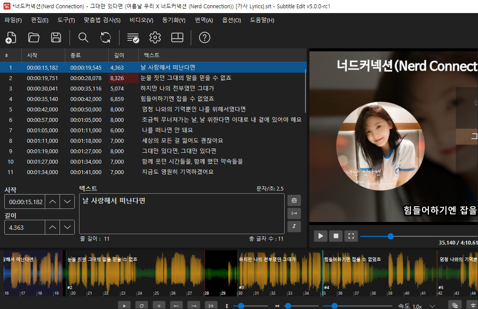Open the 도구(T) menu
This screenshot has height=309, width=478.
click(x=66, y=20)
